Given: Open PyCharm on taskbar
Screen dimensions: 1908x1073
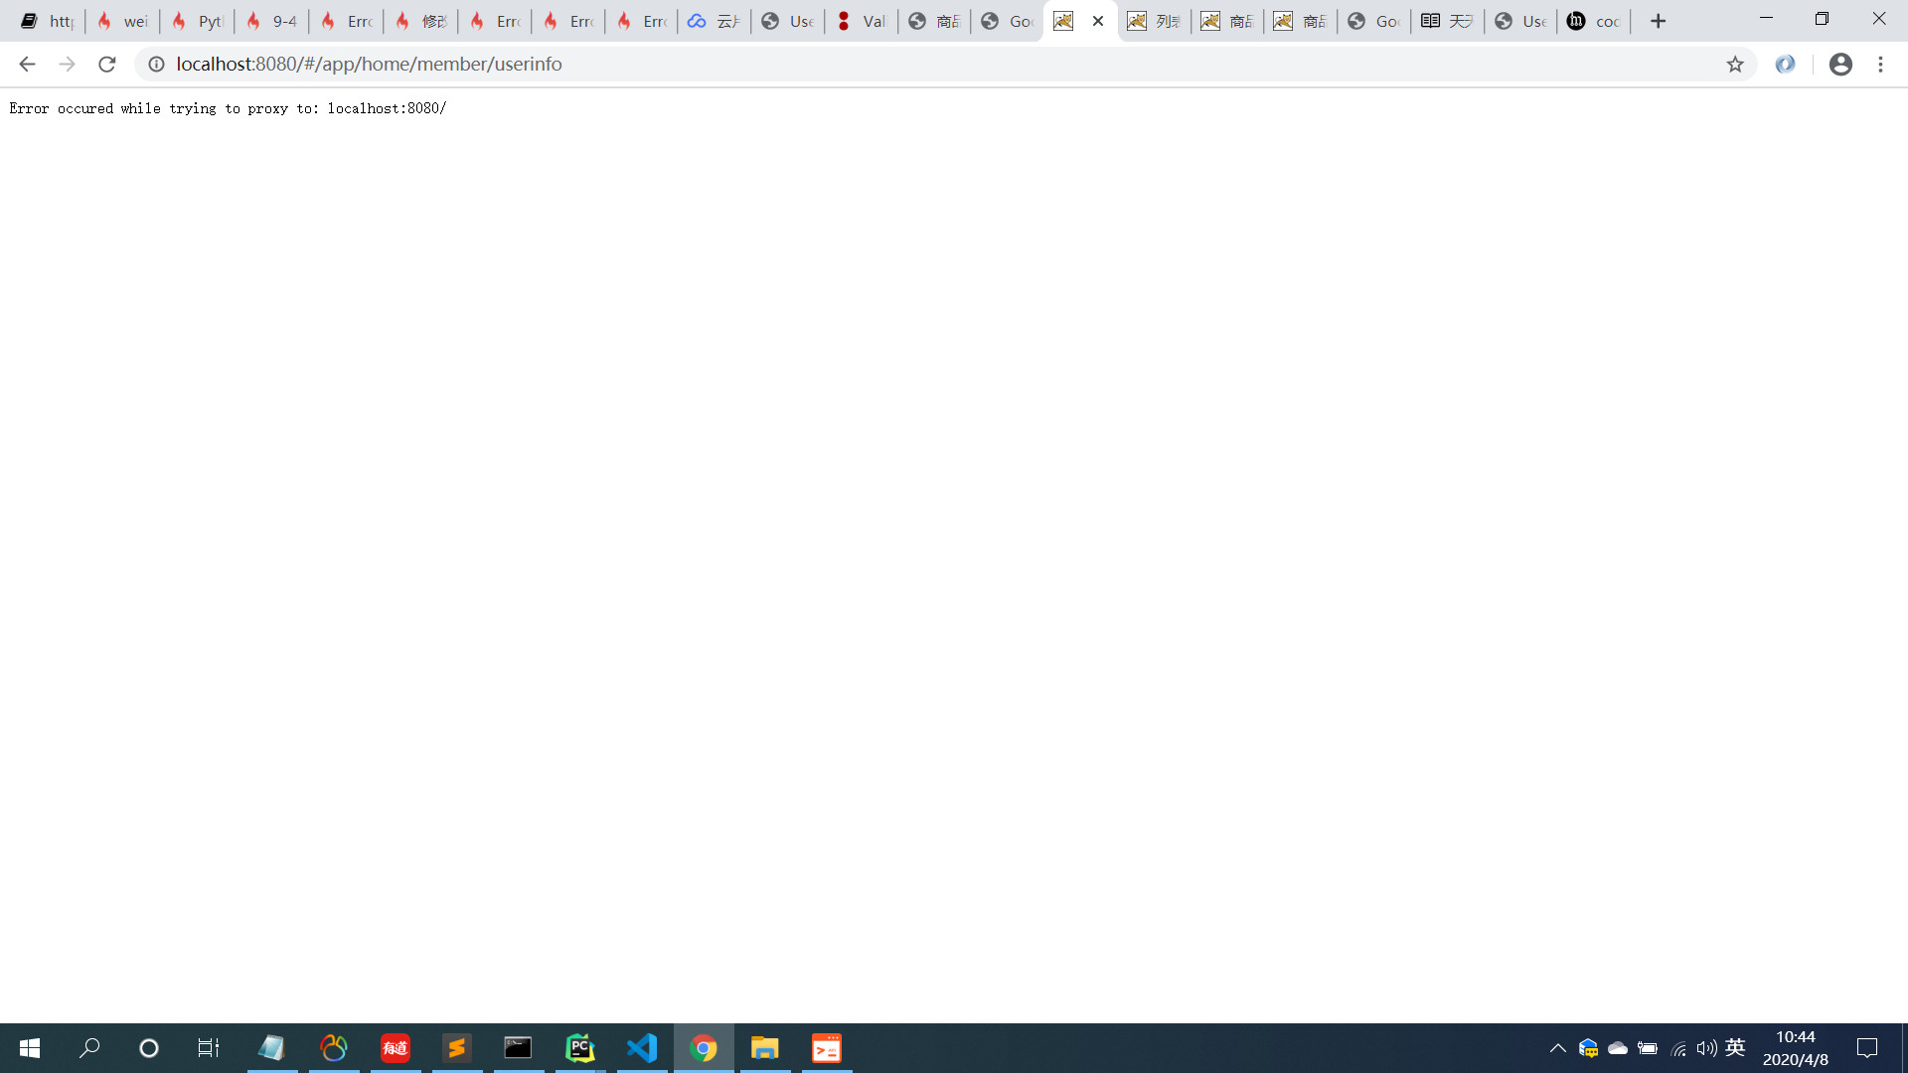Looking at the screenshot, I should pos(580,1048).
